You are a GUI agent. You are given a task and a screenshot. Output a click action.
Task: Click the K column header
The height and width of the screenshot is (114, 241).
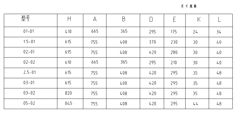[x=199, y=19]
